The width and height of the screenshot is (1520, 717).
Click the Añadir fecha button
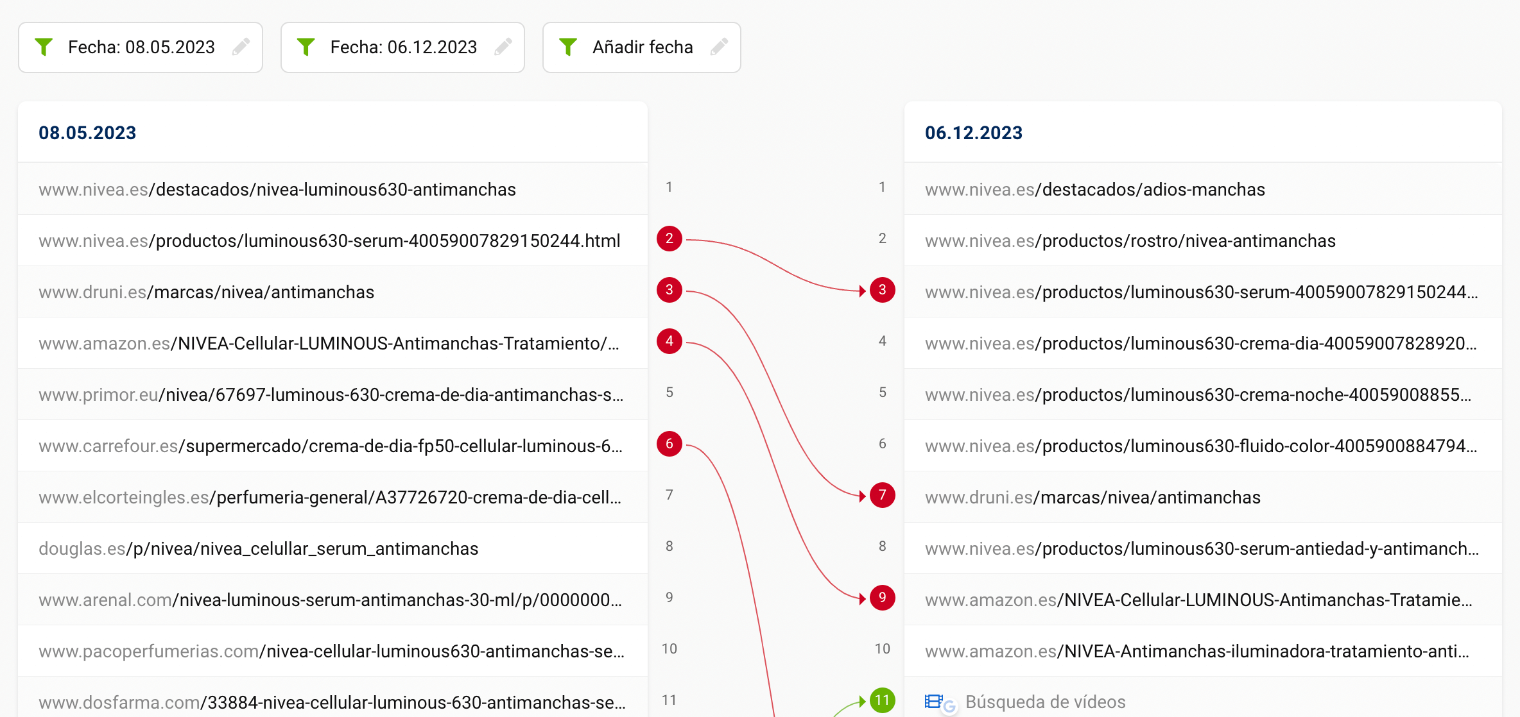[642, 47]
